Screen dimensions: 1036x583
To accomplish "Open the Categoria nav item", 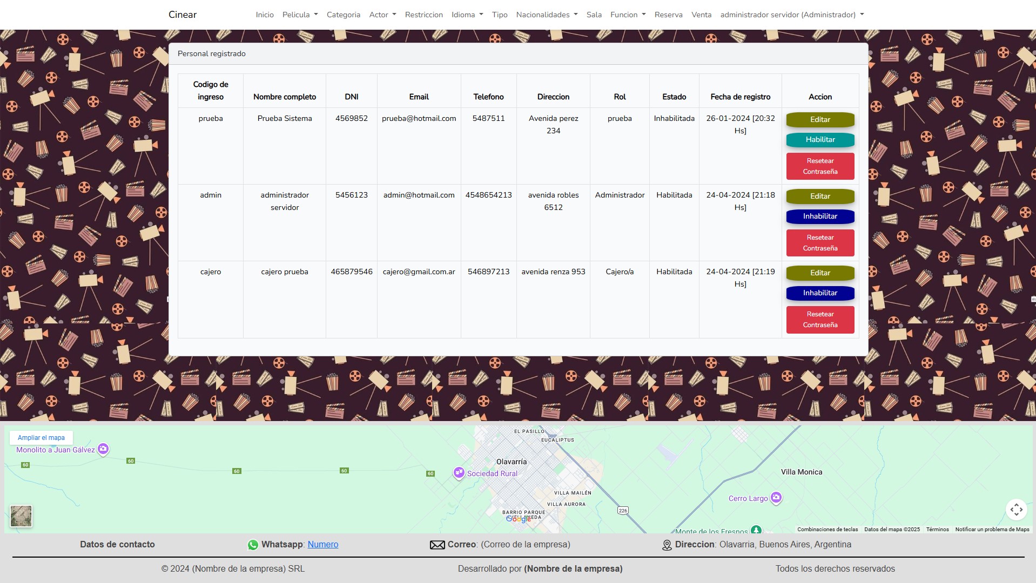I will pos(343,15).
